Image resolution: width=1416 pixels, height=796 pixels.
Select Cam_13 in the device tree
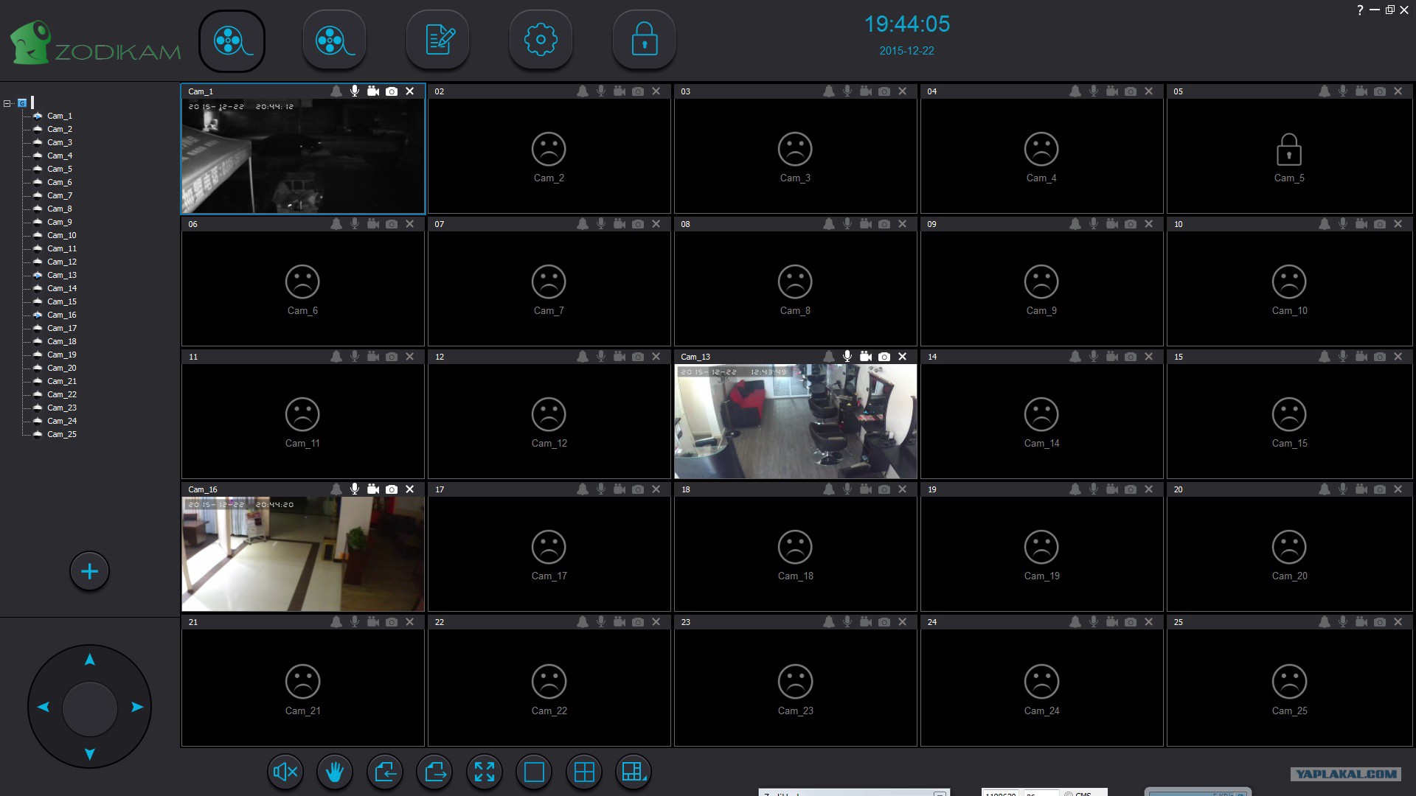pos(61,275)
